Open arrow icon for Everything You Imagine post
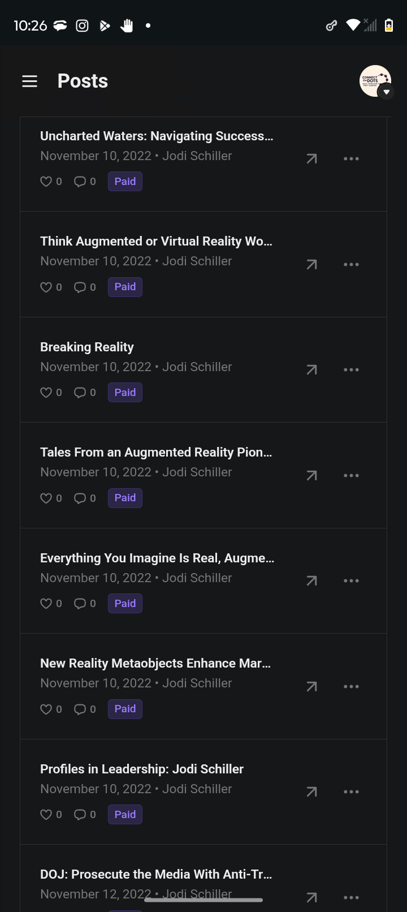The image size is (407, 912). (311, 581)
